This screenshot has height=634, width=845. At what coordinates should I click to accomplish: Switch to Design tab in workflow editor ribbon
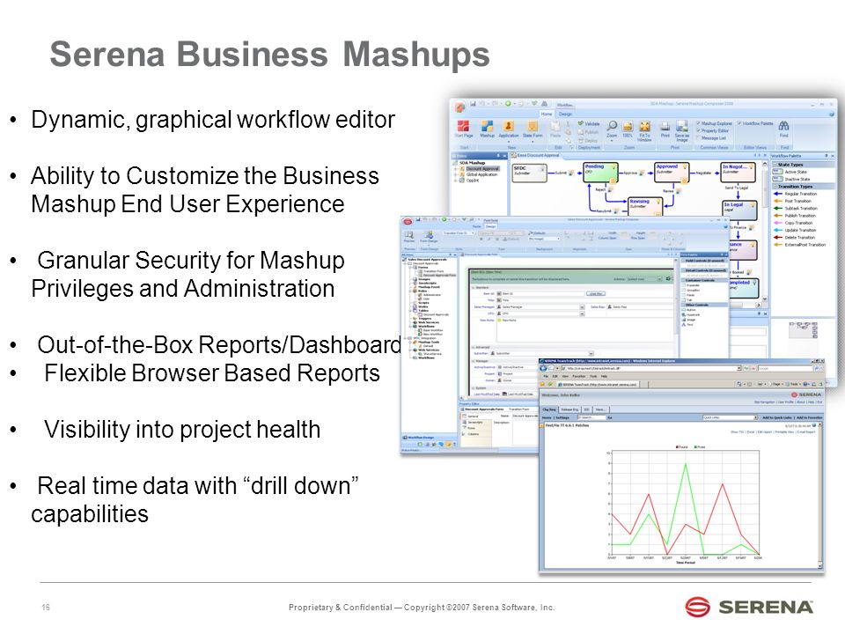[565, 114]
